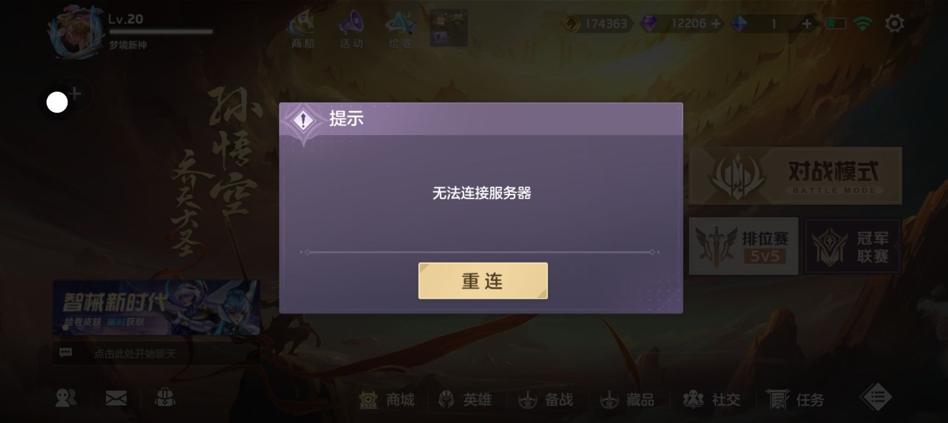948x423 pixels.
Task: Select 排位赛 5v5 ranked match
Action: 743,246
